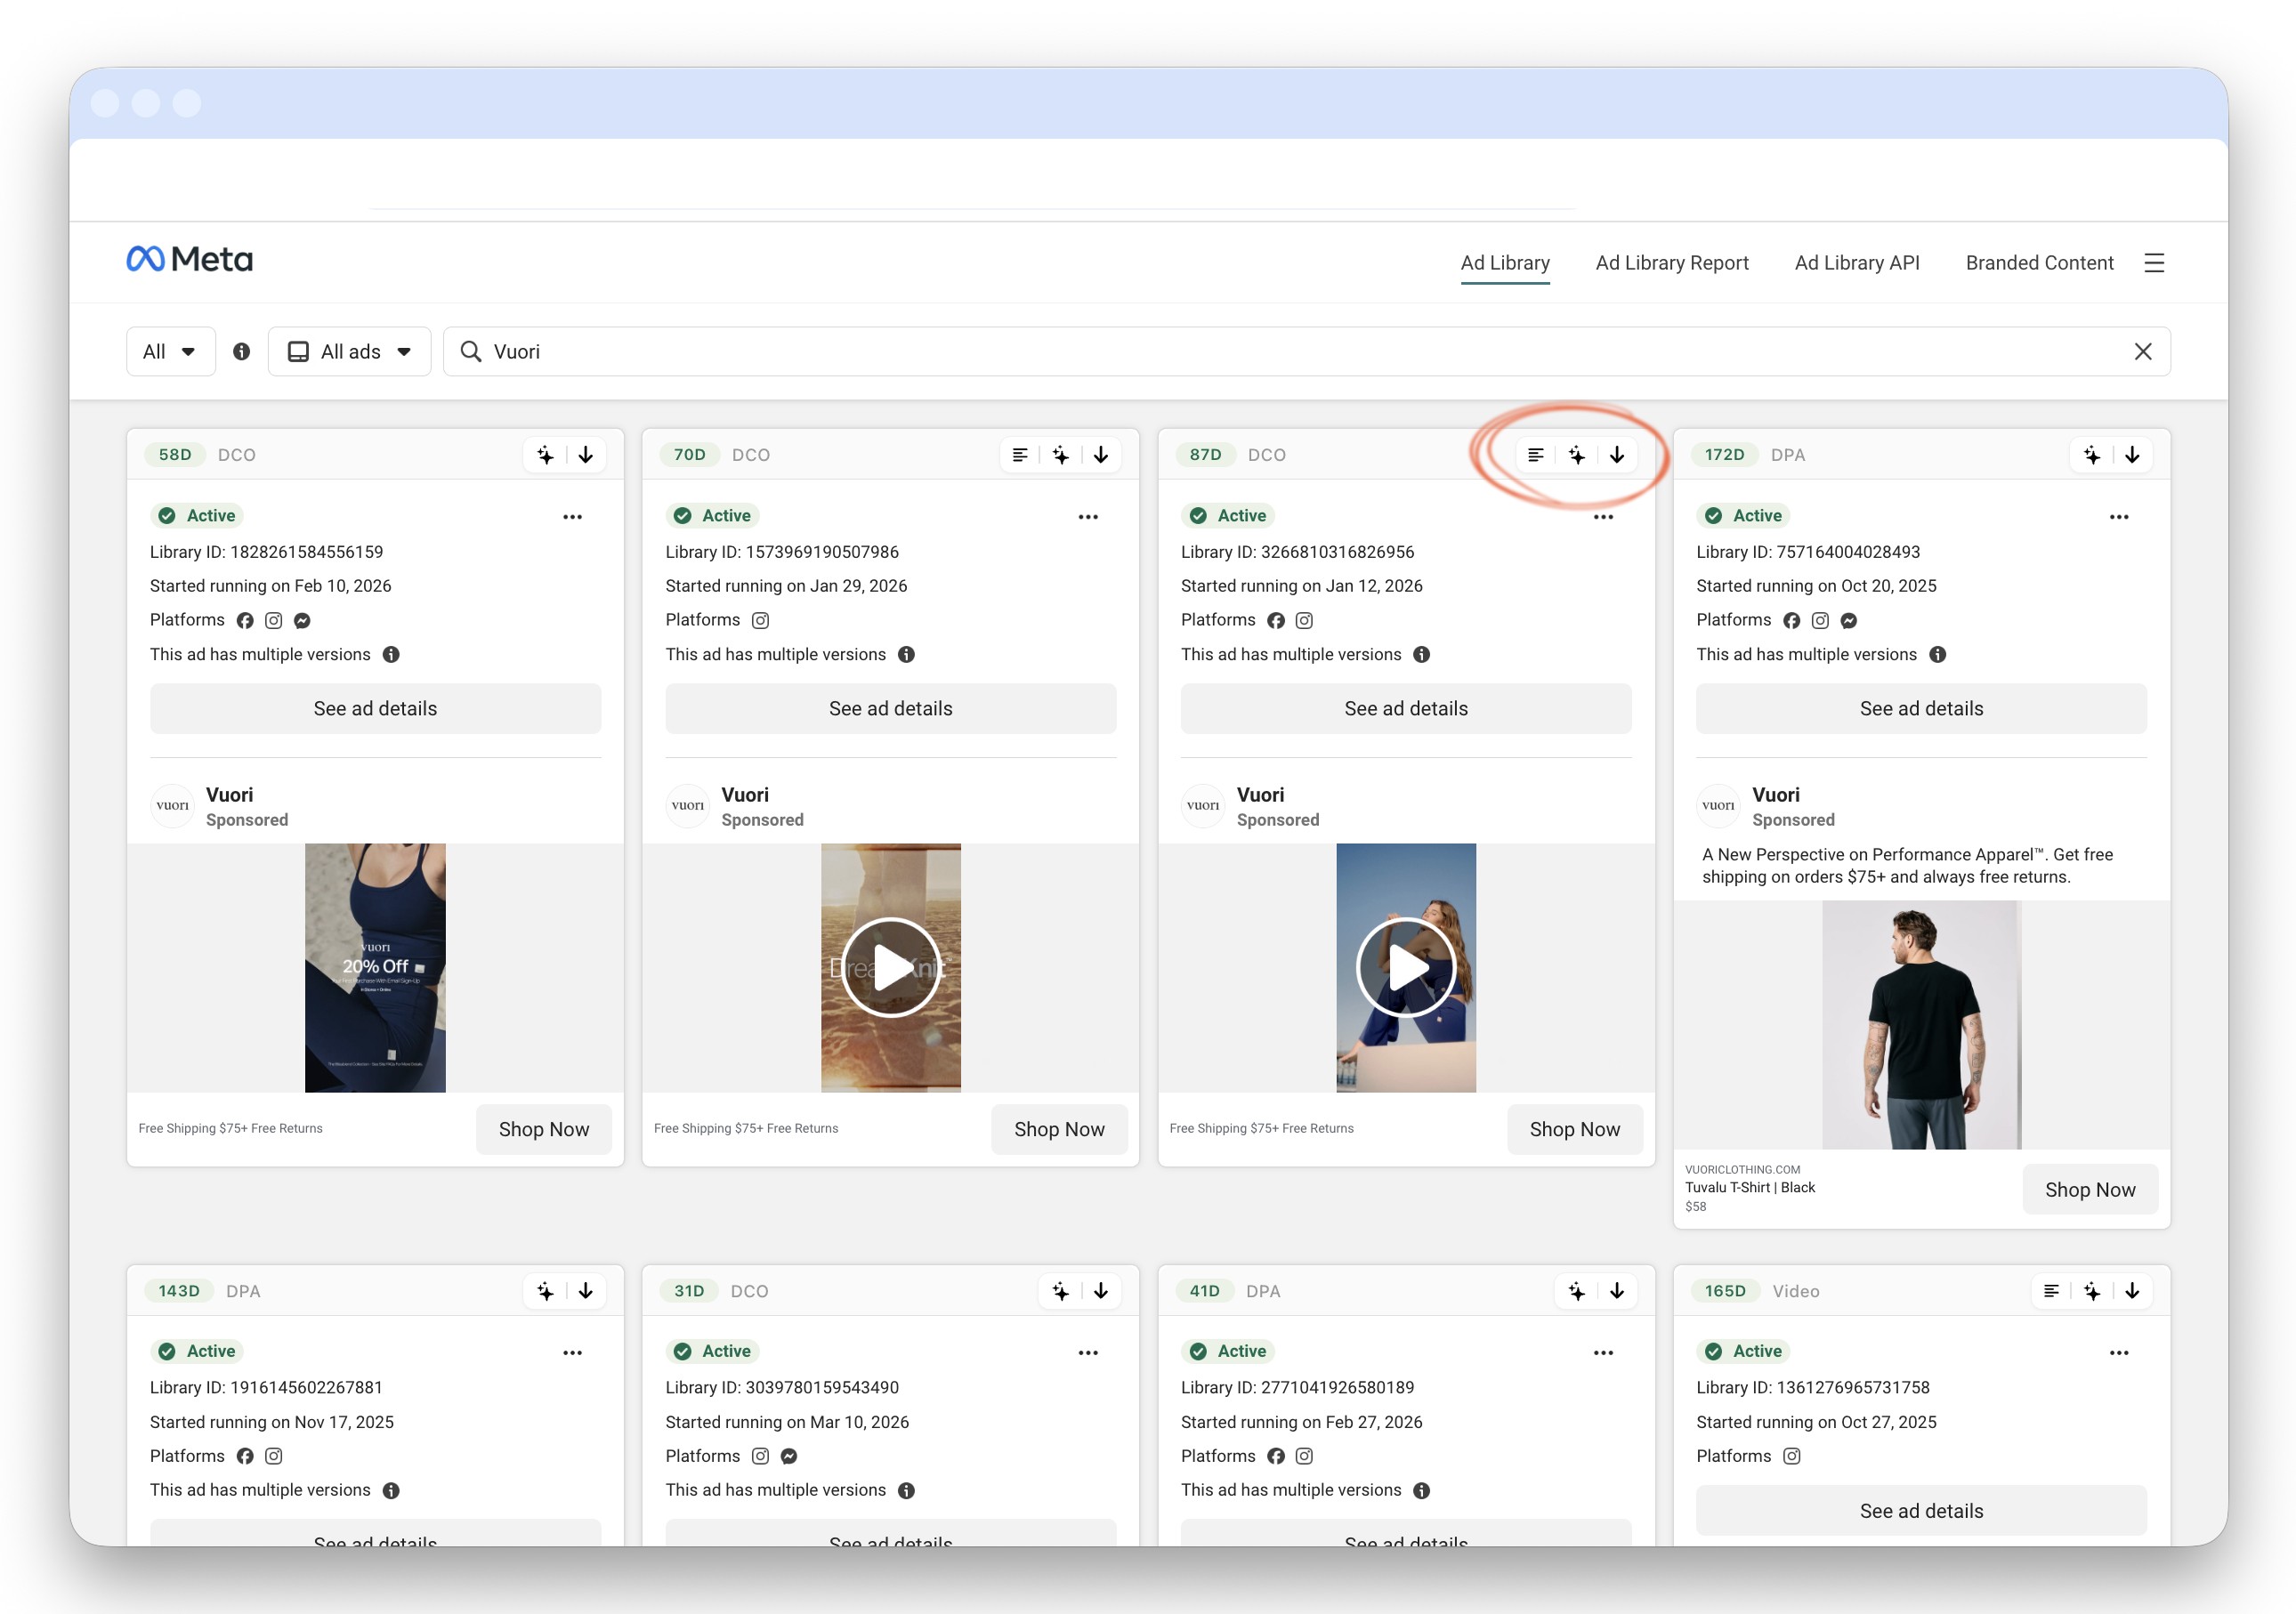
Task: Click the download arrow on the 58D ad card
Action: [x=586, y=455]
